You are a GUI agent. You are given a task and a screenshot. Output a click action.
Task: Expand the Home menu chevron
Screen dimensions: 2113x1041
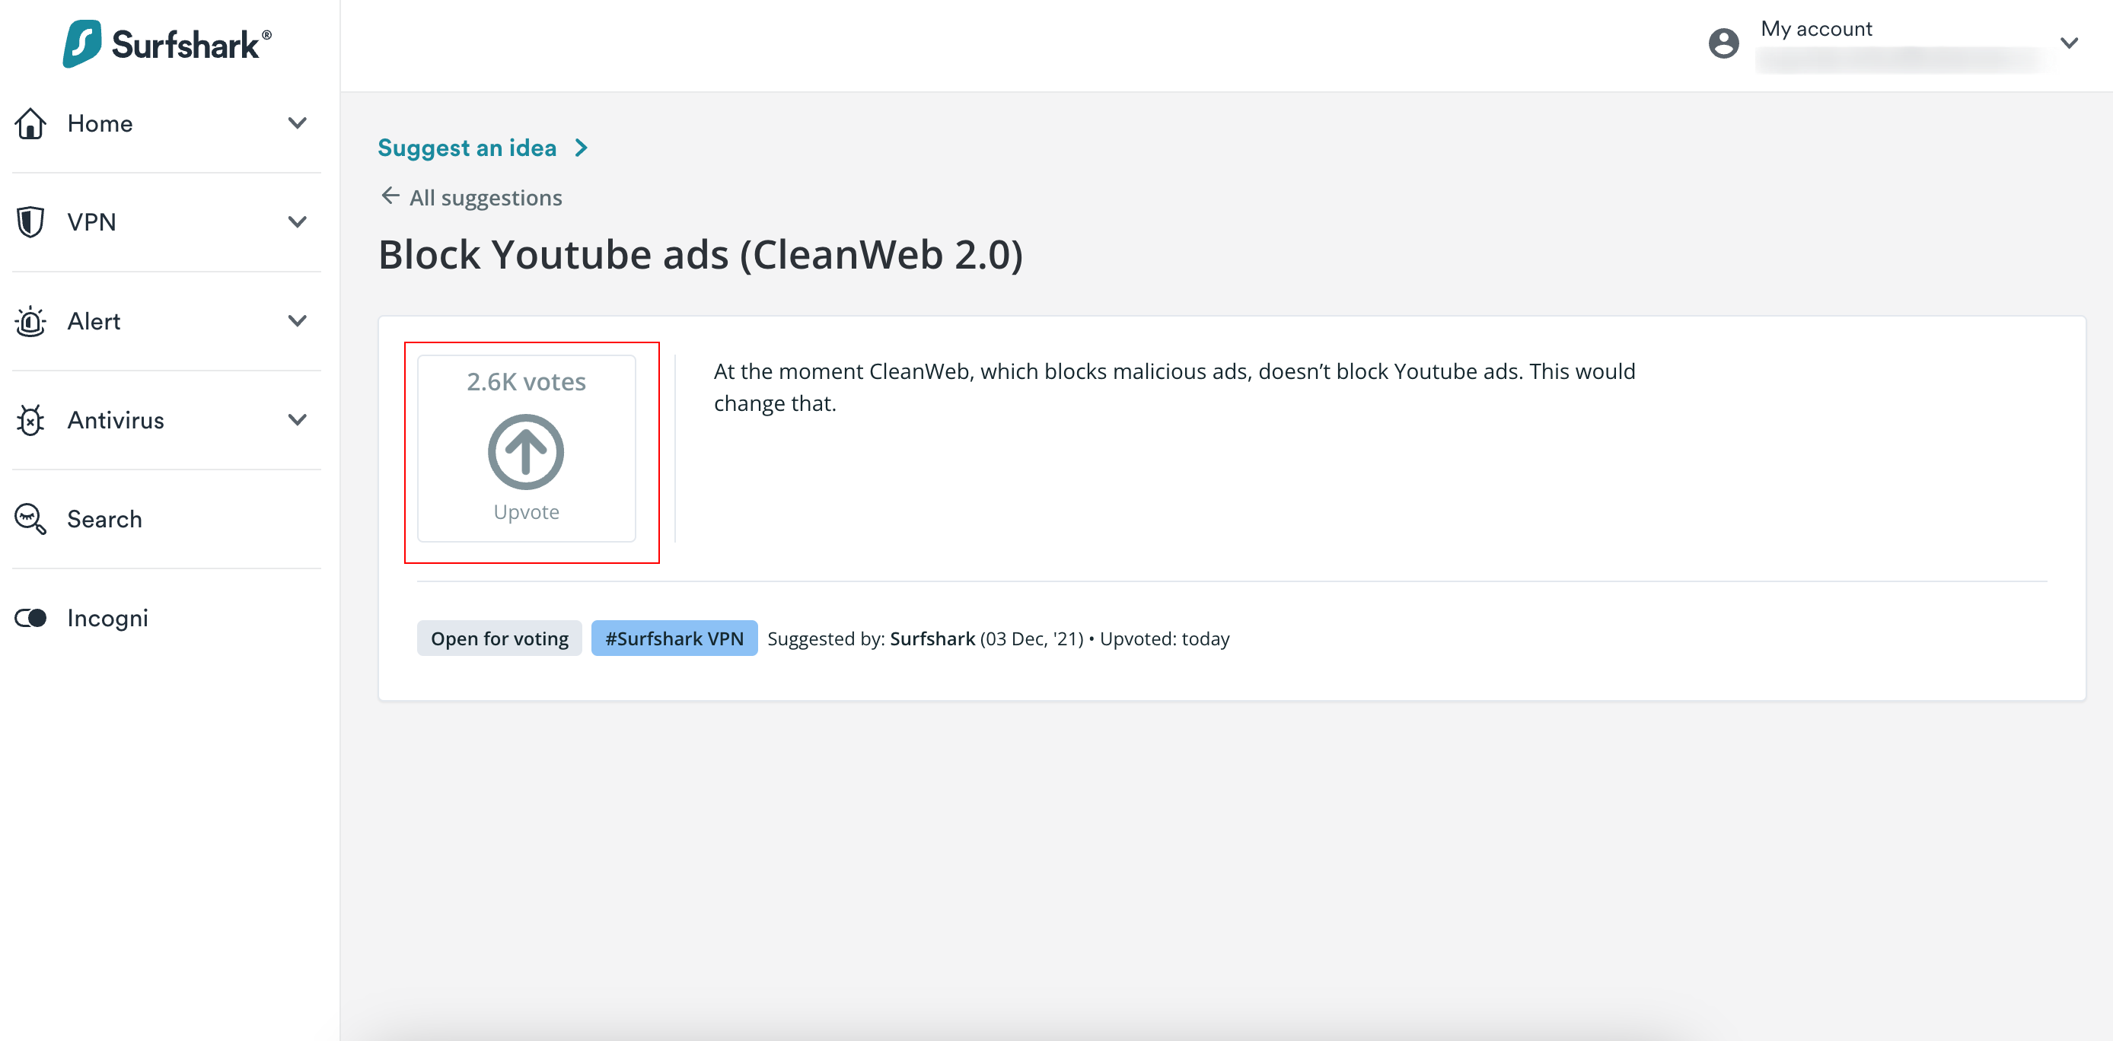[x=298, y=123]
